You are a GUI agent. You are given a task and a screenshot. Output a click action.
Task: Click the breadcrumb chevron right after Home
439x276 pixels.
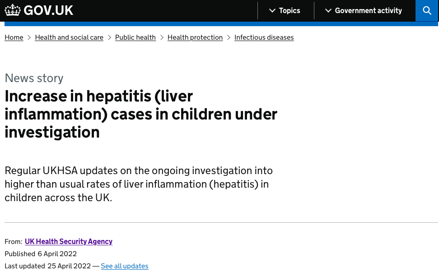click(x=29, y=37)
